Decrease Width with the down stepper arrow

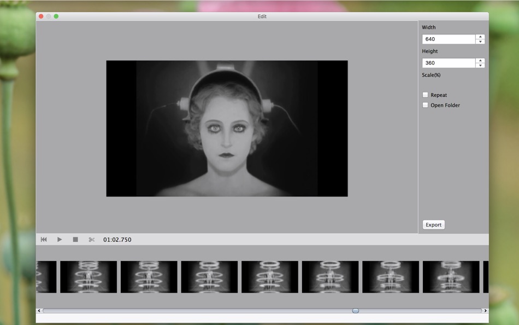(480, 42)
